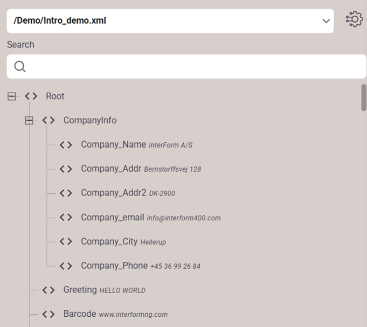
Task: Select the Greeting HELLO WORLD node
Action: (x=80, y=290)
